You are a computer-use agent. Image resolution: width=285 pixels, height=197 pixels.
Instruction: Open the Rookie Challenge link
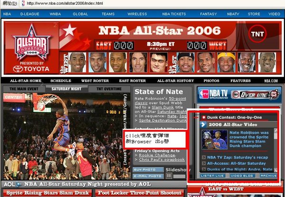[157, 155]
